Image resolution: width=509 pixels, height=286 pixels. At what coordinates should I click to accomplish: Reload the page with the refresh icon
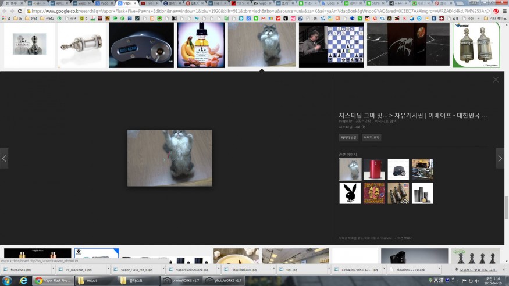tap(20, 11)
